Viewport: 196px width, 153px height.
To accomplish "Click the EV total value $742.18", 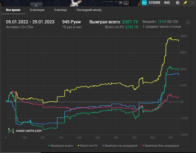I will 132,27.
